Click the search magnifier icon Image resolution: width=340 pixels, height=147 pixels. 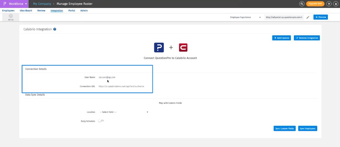click(302, 4)
